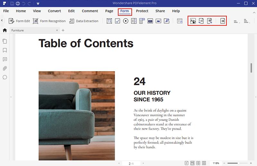257x166 pixels.
Task: Open the Edit tab
Action: click(x=71, y=11)
